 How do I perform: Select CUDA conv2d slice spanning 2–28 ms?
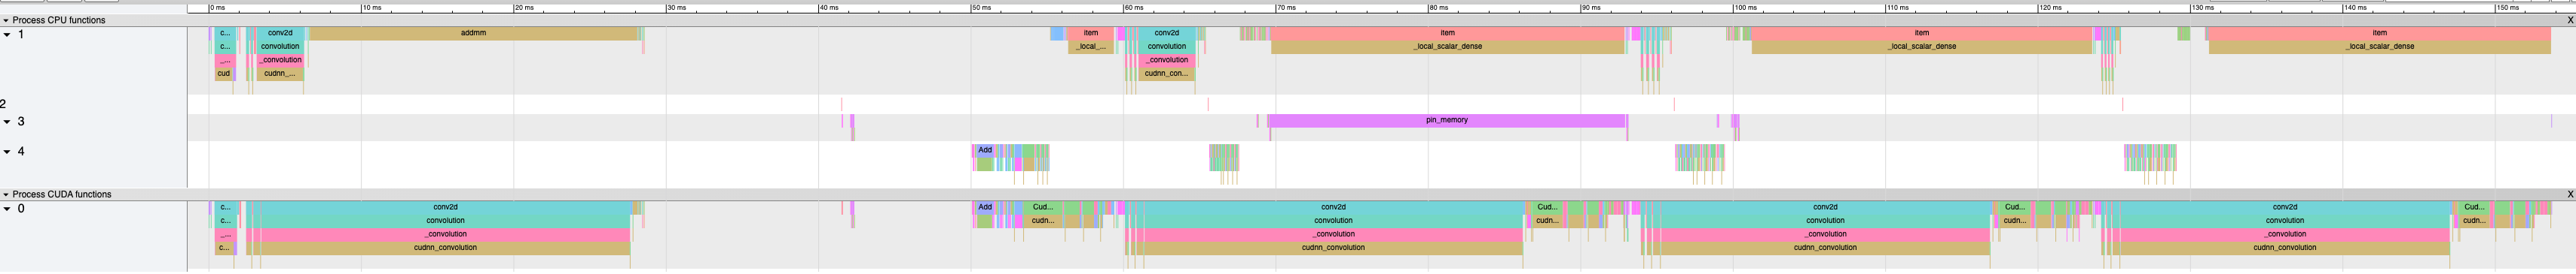[445, 207]
